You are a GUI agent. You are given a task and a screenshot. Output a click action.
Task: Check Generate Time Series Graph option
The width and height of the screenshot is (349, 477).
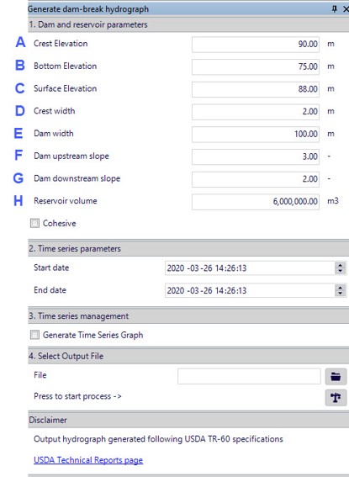pyautogui.click(x=34, y=335)
